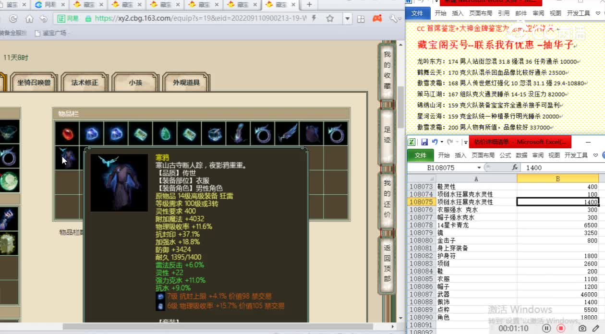Viewport: 605px width, 334px height.
Task: Open the Excel Name Box dropdown arrow
Action: [x=479, y=167]
